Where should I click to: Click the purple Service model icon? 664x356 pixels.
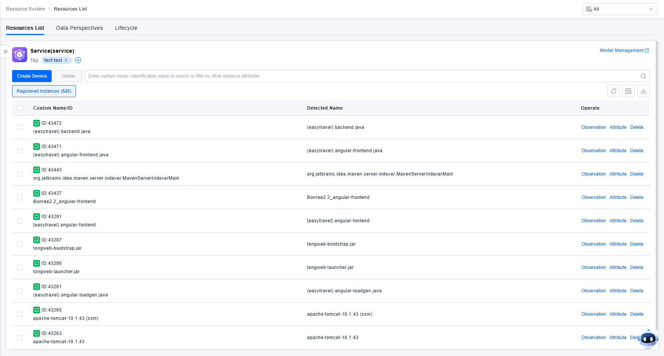[20, 55]
